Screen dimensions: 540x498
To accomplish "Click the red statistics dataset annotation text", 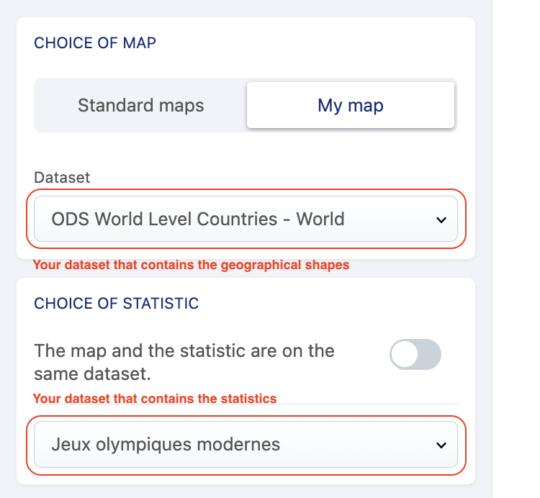I will (155, 398).
